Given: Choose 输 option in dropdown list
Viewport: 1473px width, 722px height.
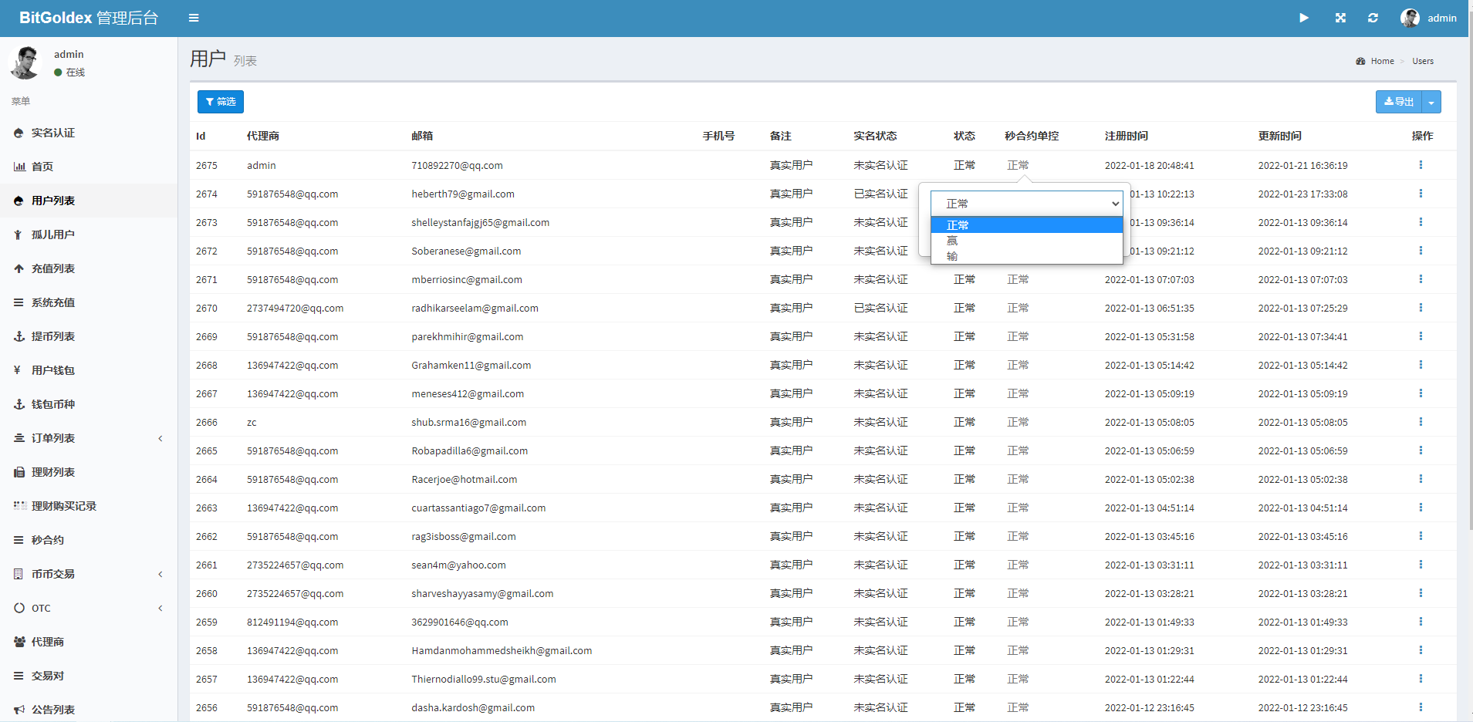Looking at the screenshot, I should [x=953, y=256].
